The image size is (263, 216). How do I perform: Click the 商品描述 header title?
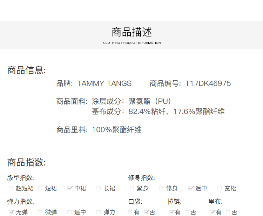pyautogui.click(x=132, y=32)
